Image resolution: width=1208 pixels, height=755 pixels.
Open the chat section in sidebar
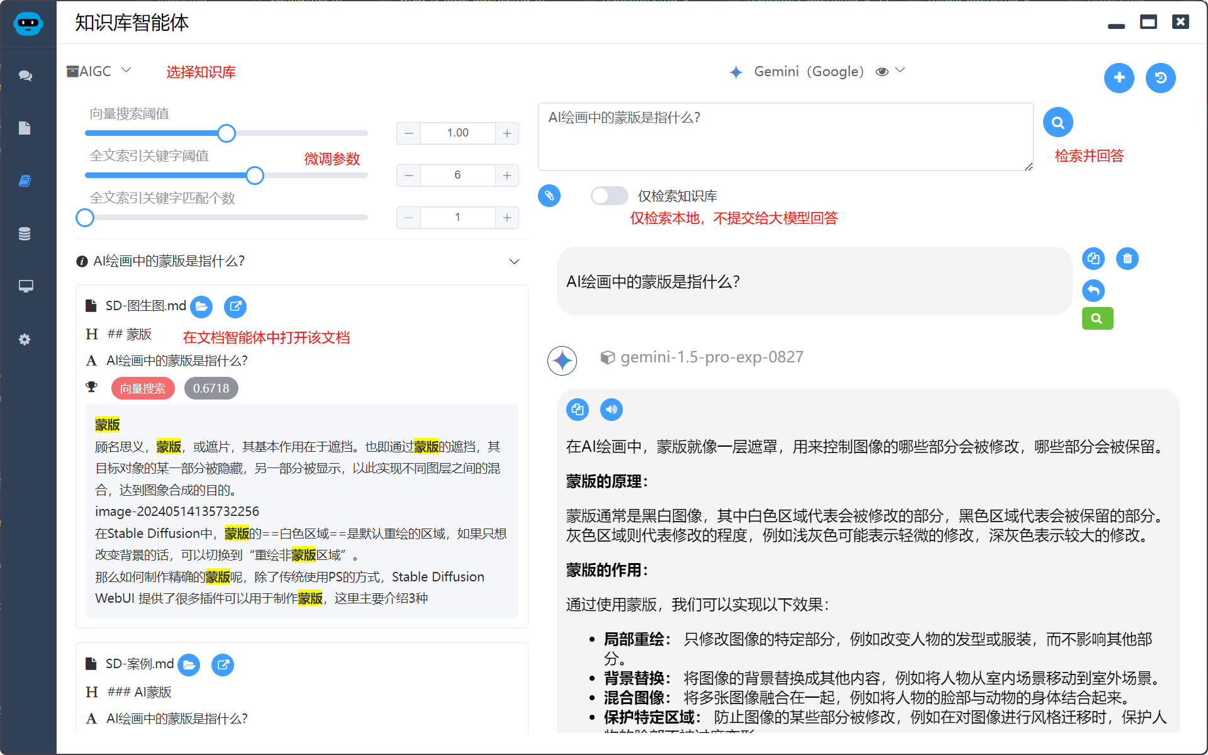(x=25, y=75)
